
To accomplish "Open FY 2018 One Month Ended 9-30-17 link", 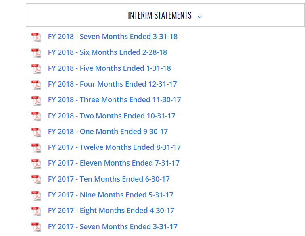I will [108, 132].
